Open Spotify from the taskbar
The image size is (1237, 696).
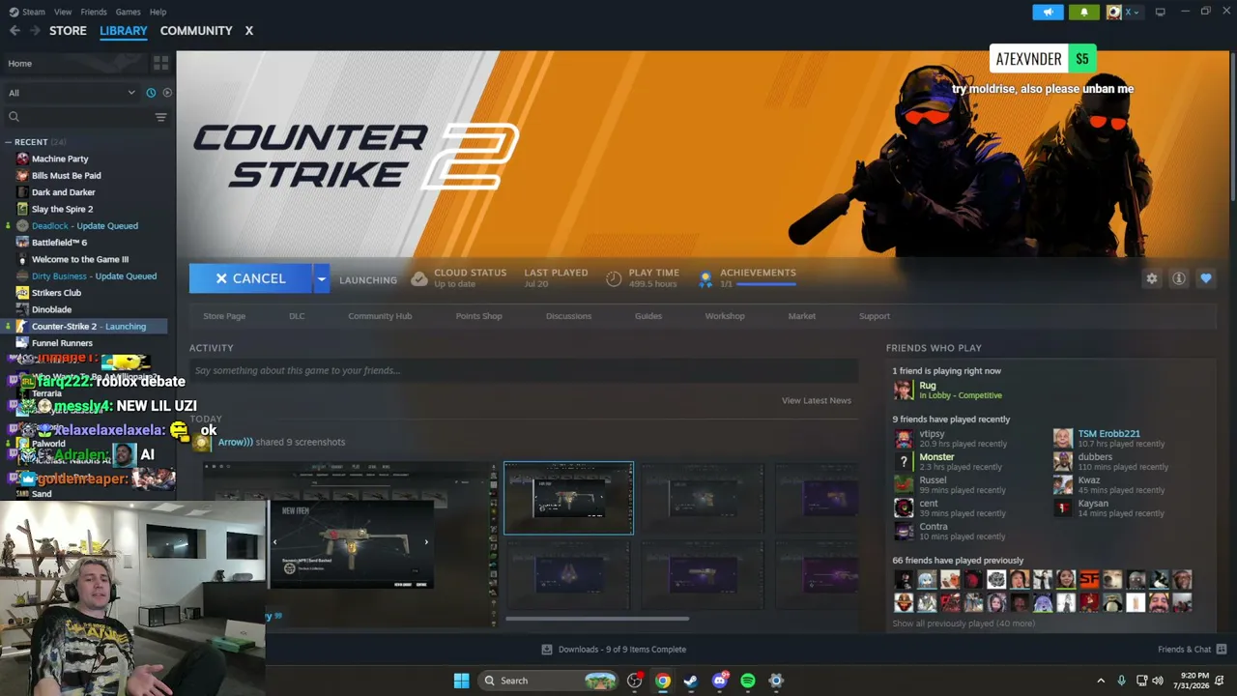pos(748,681)
